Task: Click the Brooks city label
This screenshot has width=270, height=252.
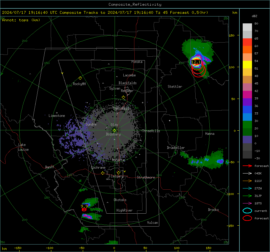Action: click(213, 210)
